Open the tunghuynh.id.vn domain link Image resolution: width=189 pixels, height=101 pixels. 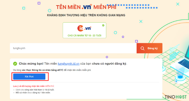click(69, 64)
